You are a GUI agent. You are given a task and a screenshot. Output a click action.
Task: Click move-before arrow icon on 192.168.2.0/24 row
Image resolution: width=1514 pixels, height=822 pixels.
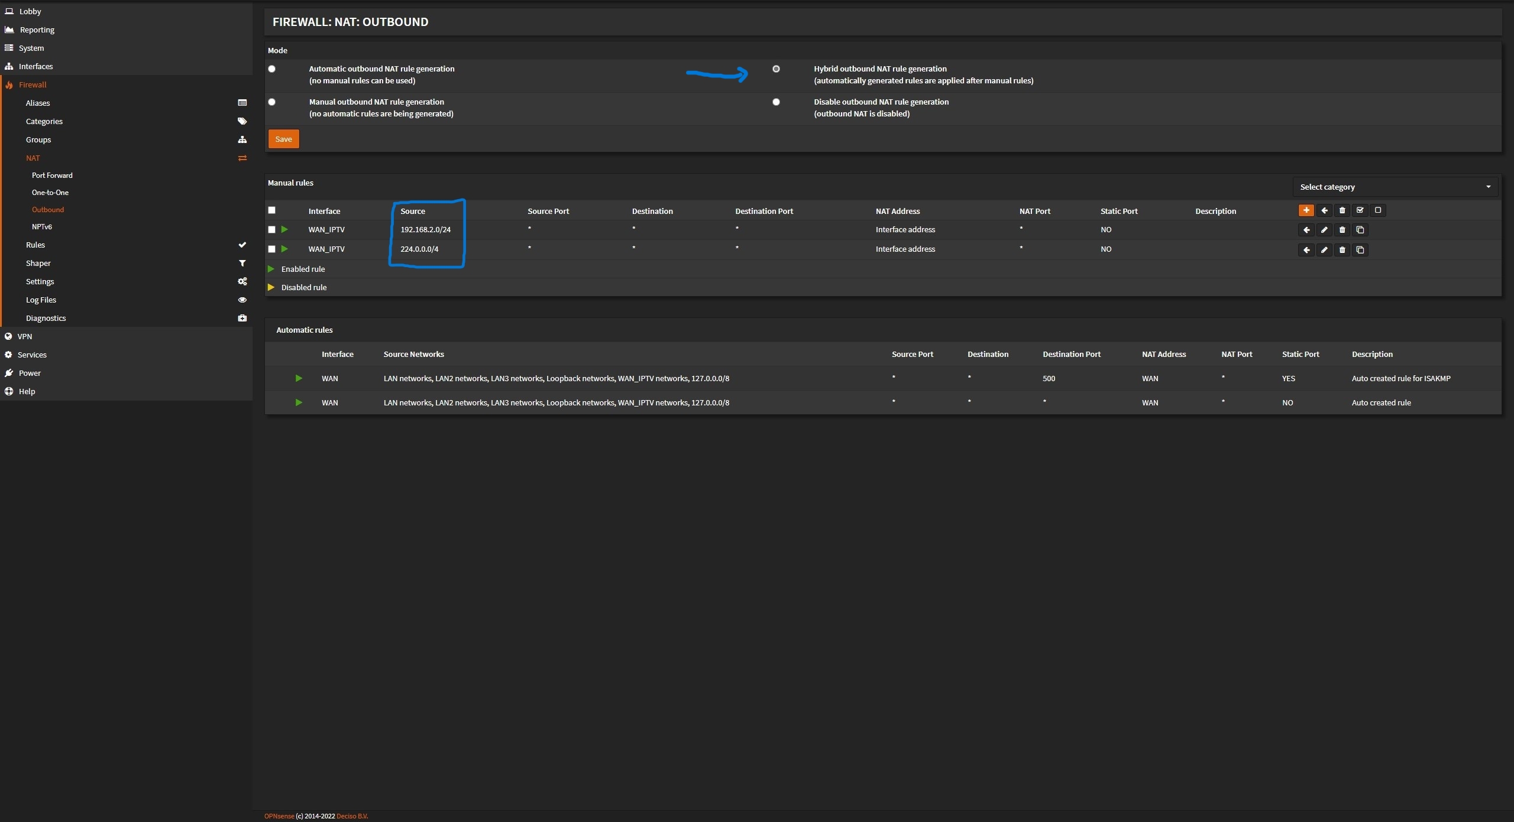tap(1306, 230)
